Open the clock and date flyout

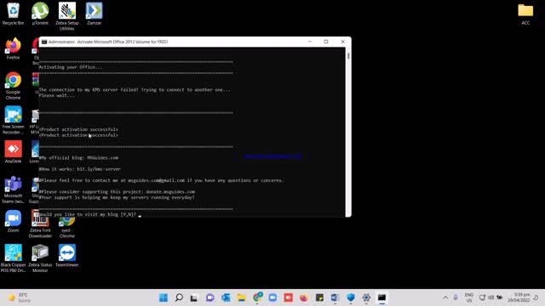pos(519,297)
